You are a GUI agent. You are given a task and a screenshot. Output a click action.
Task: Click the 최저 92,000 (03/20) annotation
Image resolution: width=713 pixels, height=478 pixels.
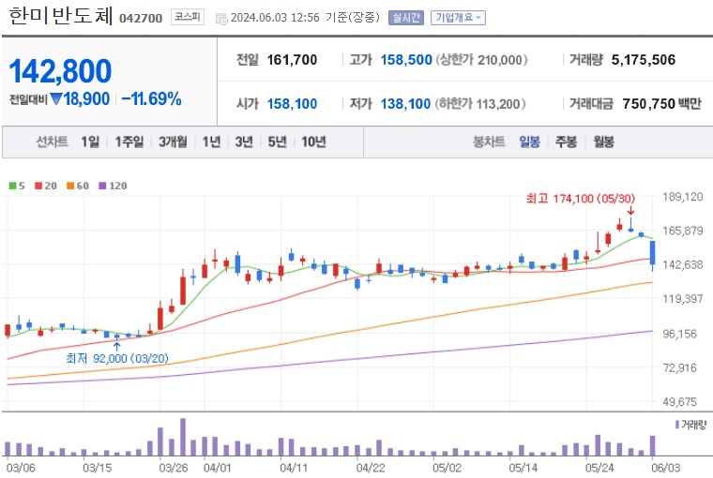tap(117, 358)
